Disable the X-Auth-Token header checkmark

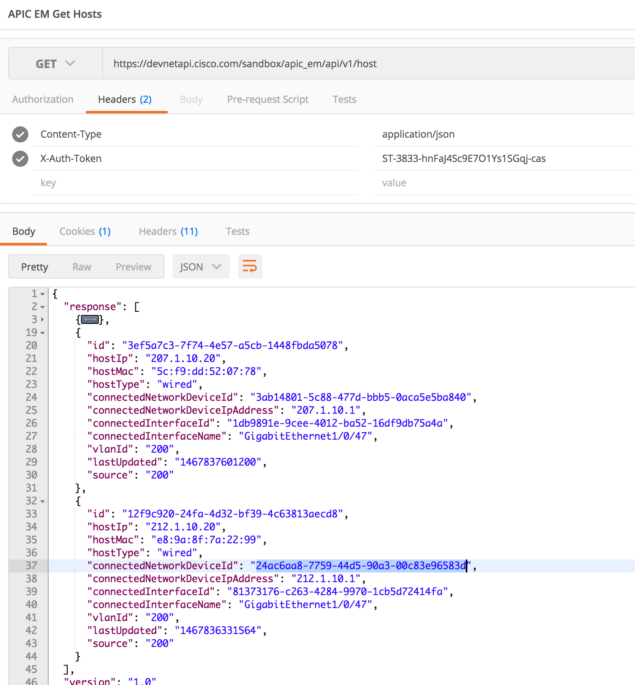click(x=20, y=159)
